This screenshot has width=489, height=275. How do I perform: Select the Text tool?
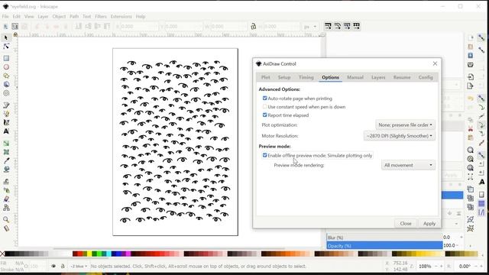click(6, 131)
